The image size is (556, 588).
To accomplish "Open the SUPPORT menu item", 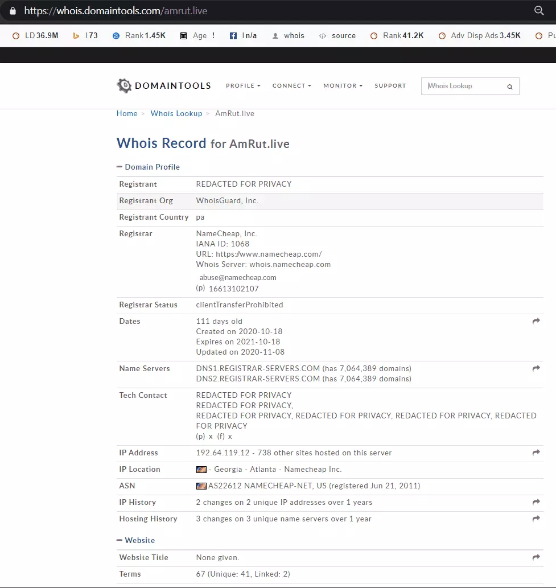I will [390, 85].
